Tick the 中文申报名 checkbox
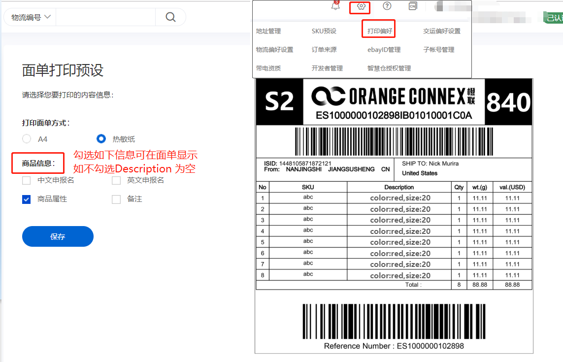Screen dimensions: 563x362 point(26,180)
